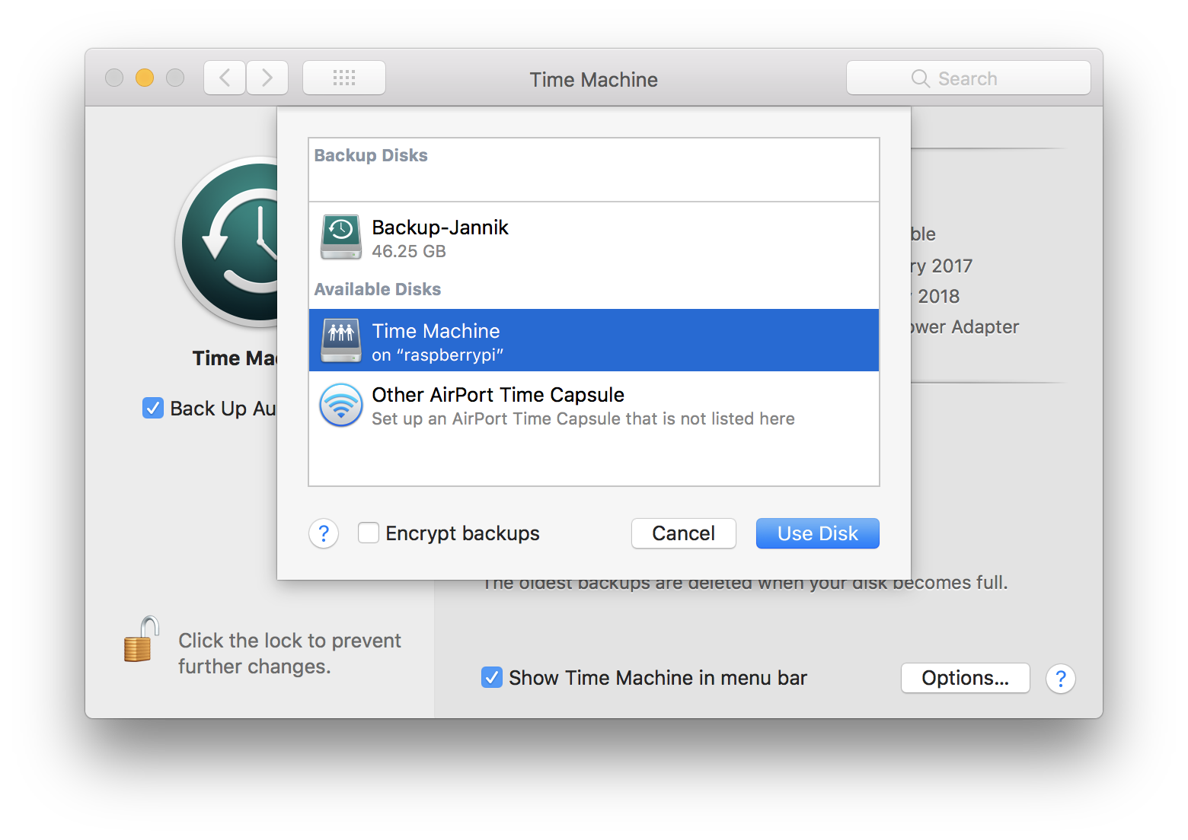
Task: Click the Available Disks header
Action: (x=378, y=289)
